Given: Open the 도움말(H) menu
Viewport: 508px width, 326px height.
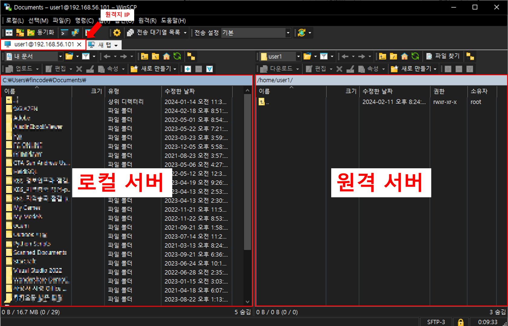Looking at the screenshot, I should coord(173,21).
